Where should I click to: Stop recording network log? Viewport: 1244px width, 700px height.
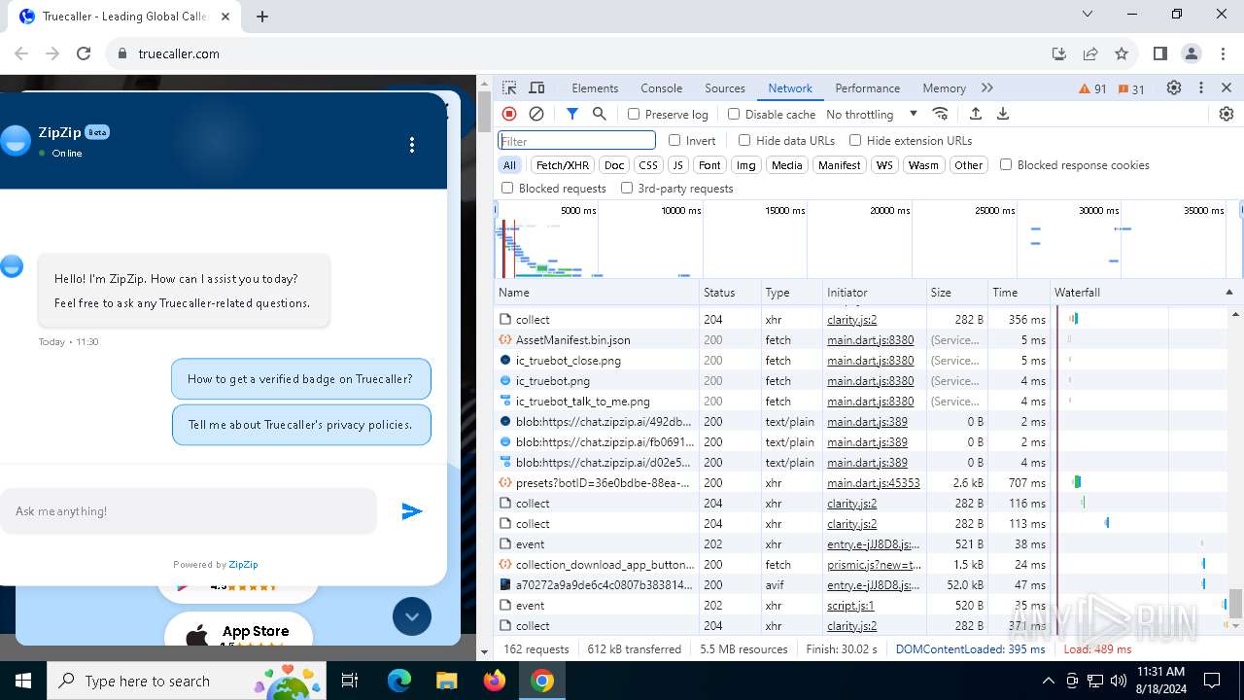[508, 114]
